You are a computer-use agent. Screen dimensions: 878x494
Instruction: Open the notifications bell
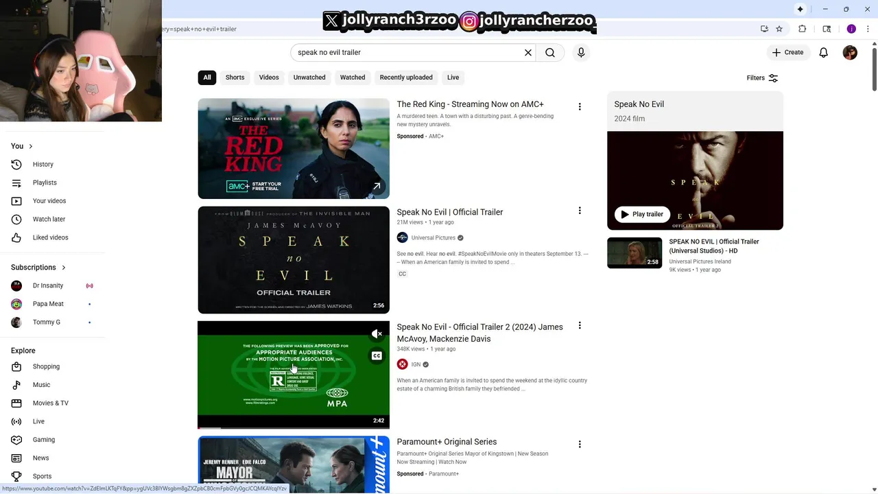click(x=824, y=52)
